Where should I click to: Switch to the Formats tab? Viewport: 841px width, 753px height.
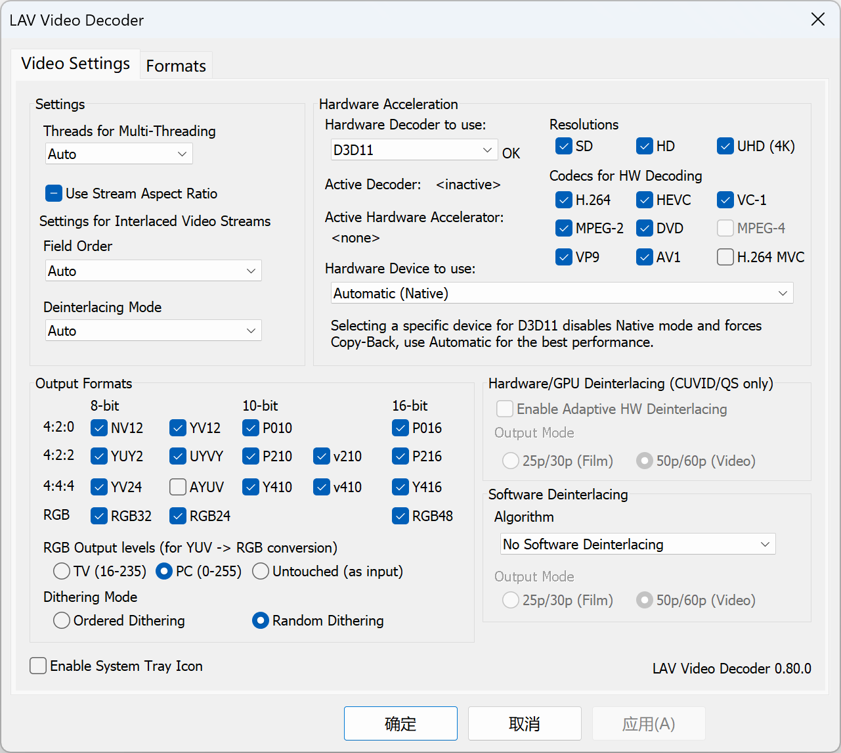(176, 66)
